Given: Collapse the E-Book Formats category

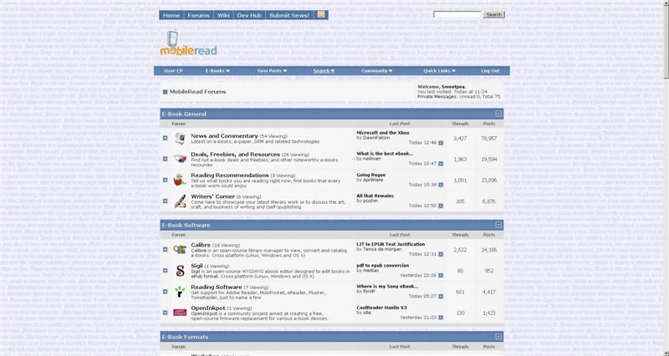Looking at the screenshot, I should coord(498,337).
